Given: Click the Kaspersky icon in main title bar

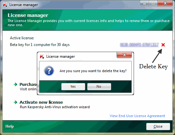Looking at the screenshot, I should pos(5,5).
